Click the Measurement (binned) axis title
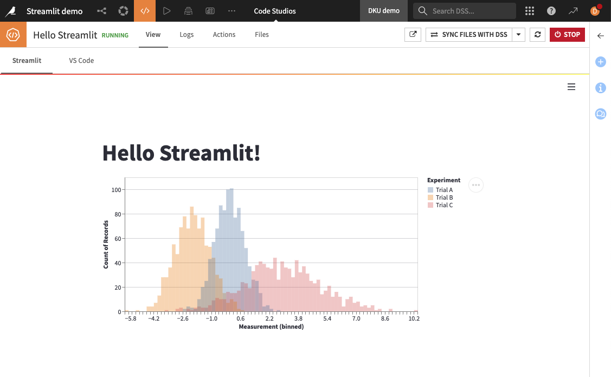Image resolution: width=611 pixels, height=377 pixels. [271, 327]
